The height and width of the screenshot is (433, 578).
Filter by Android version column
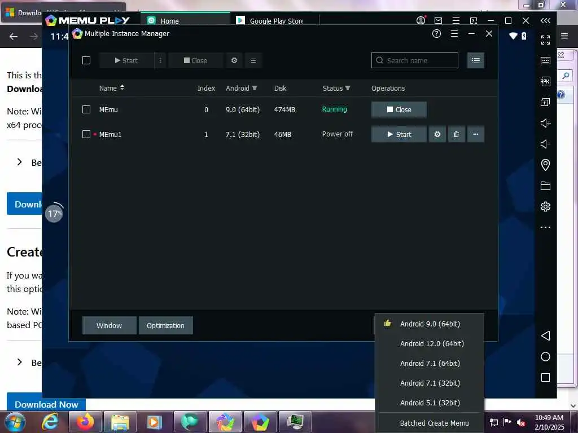(x=242, y=88)
